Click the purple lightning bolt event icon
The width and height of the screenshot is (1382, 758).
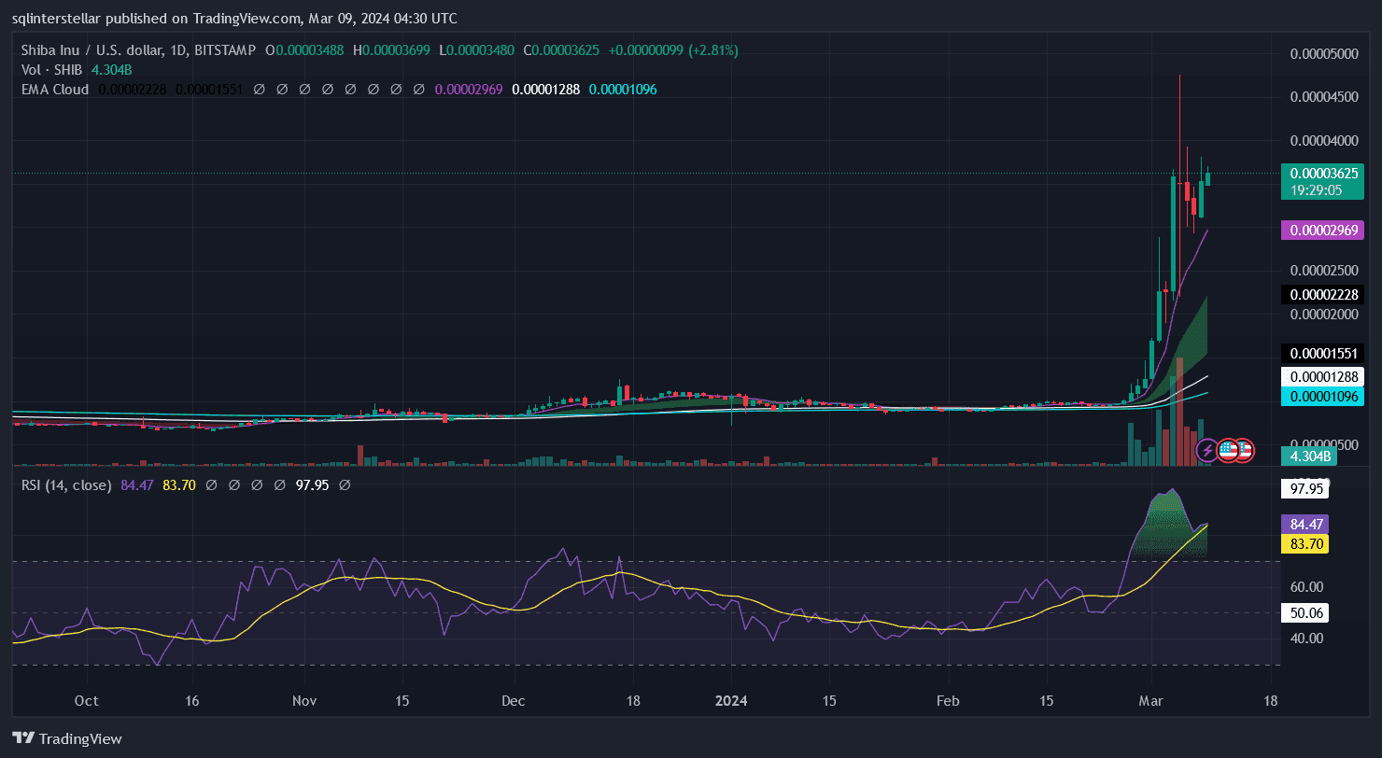pos(1207,451)
